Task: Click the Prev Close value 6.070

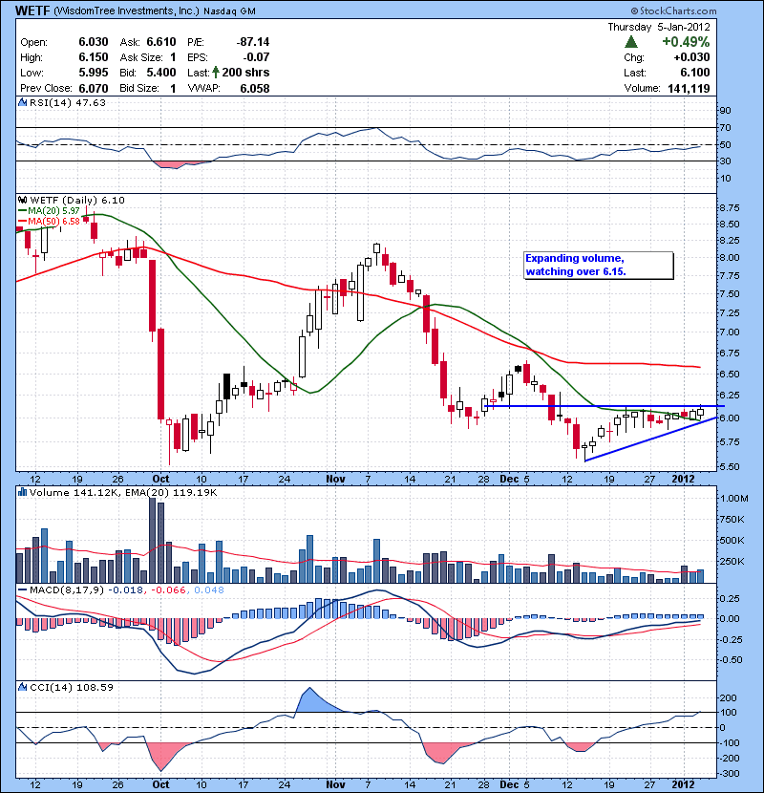Action: click(94, 89)
